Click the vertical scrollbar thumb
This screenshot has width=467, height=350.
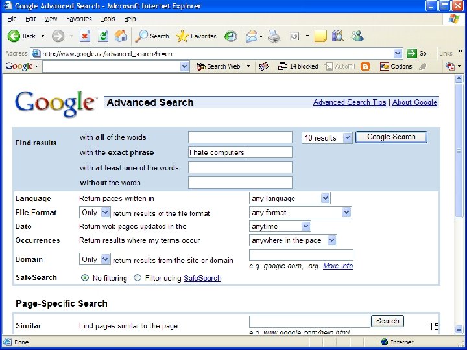pos(459,150)
